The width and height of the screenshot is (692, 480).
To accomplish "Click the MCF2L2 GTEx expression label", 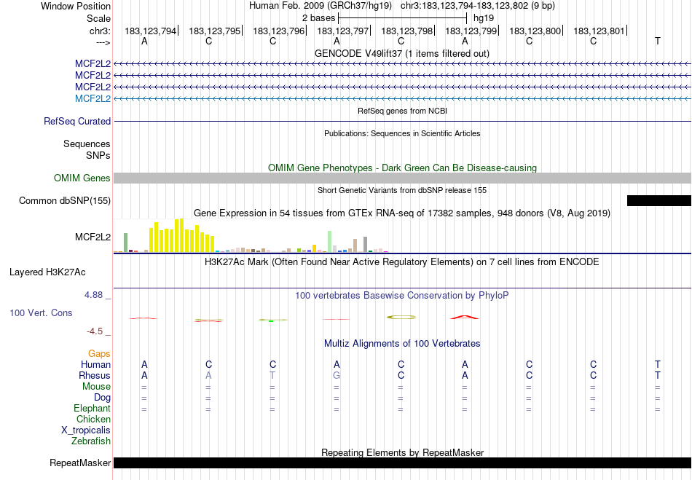I will point(93,237).
